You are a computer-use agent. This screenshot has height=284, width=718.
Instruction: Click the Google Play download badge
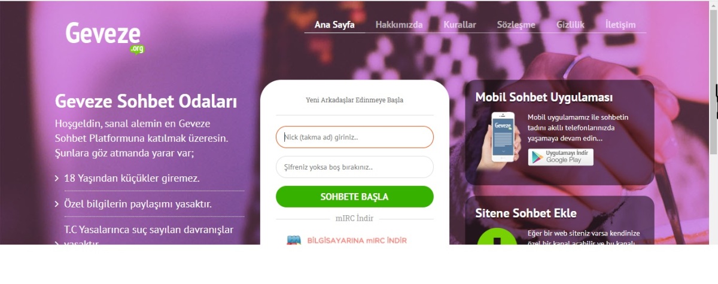tap(561, 157)
